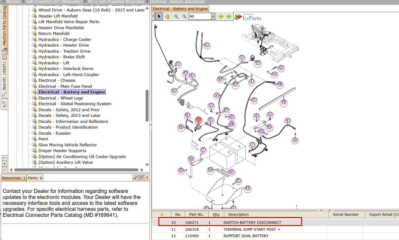
Task: Open Self-Propelled (SP) Windrowers breadcrumb link
Action: [54, 2]
